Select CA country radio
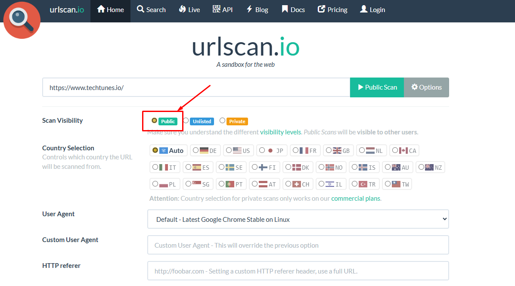Image resolution: width=515 pixels, height=286 pixels. (395, 150)
